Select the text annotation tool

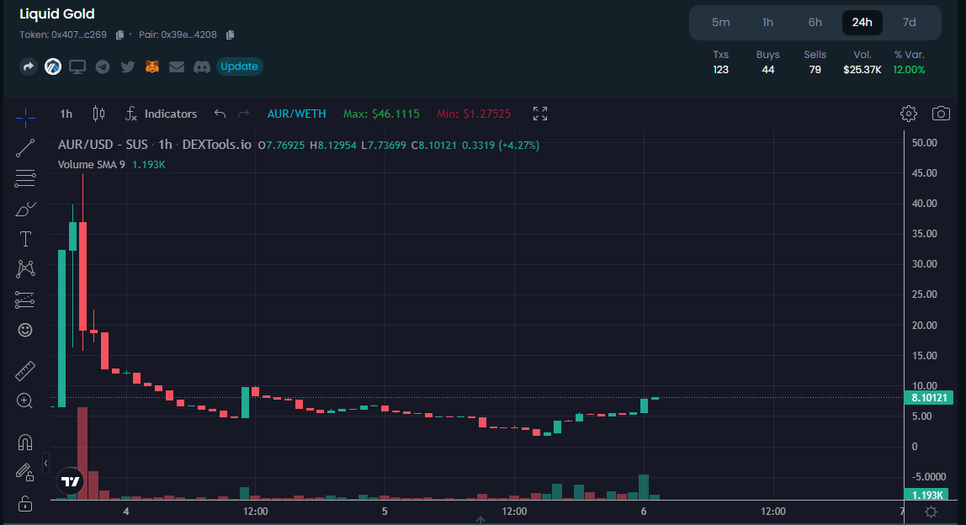pos(25,239)
